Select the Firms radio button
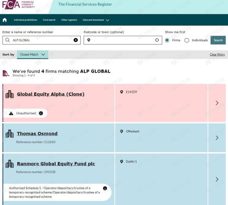The height and width of the screenshot is (205, 228). (167, 40)
